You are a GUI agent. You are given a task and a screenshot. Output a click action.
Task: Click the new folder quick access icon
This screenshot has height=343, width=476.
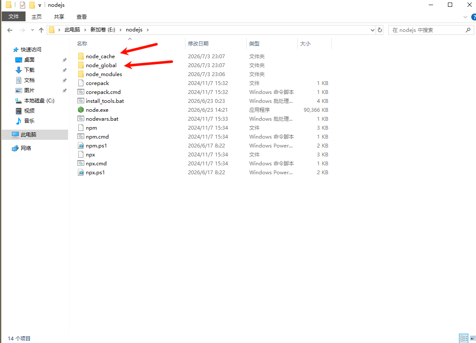(32, 5)
